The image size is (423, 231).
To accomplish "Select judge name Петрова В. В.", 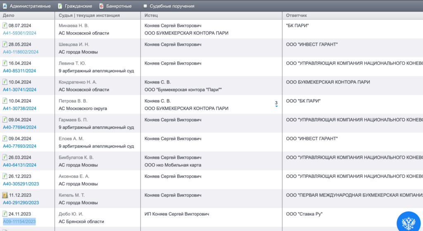I will click(73, 101).
